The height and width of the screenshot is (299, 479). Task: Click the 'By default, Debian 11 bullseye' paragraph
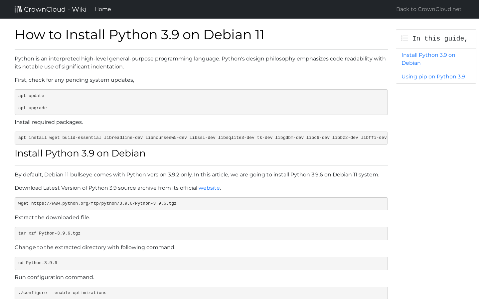[197, 175]
